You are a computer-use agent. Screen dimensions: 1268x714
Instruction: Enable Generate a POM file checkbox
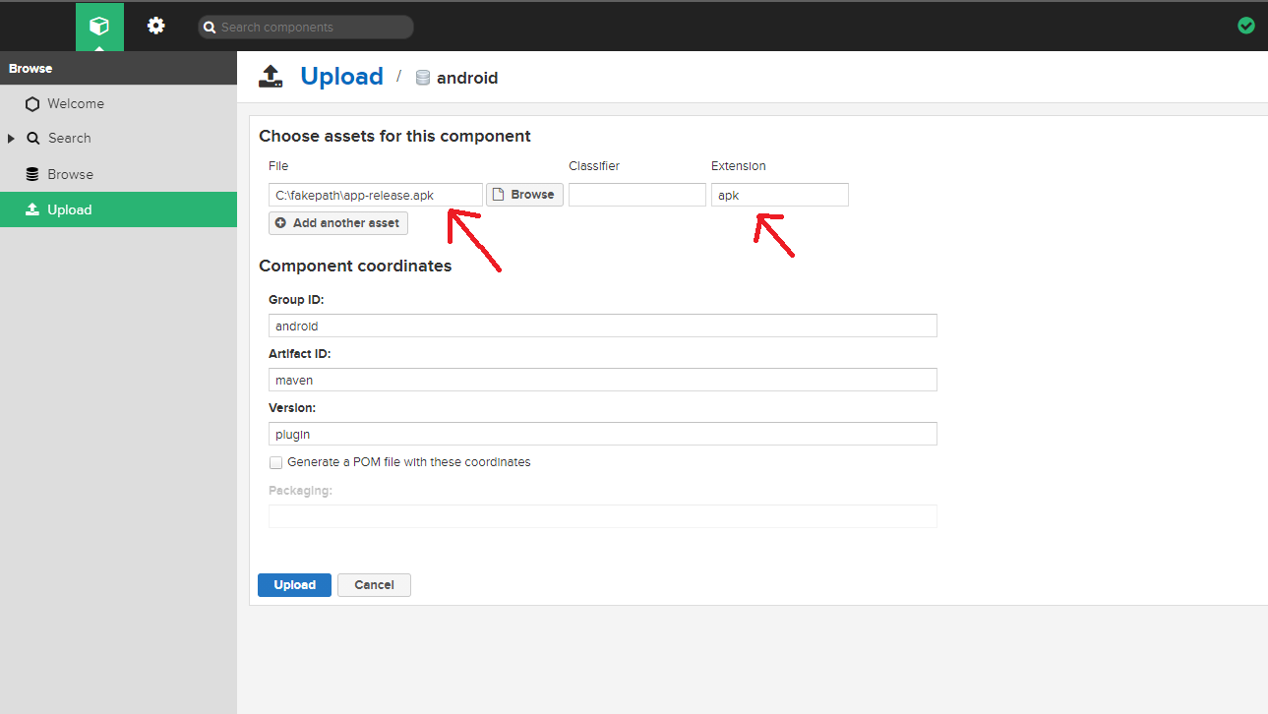coord(276,462)
